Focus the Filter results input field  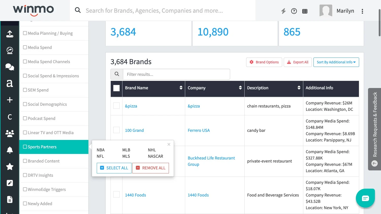(x=177, y=74)
